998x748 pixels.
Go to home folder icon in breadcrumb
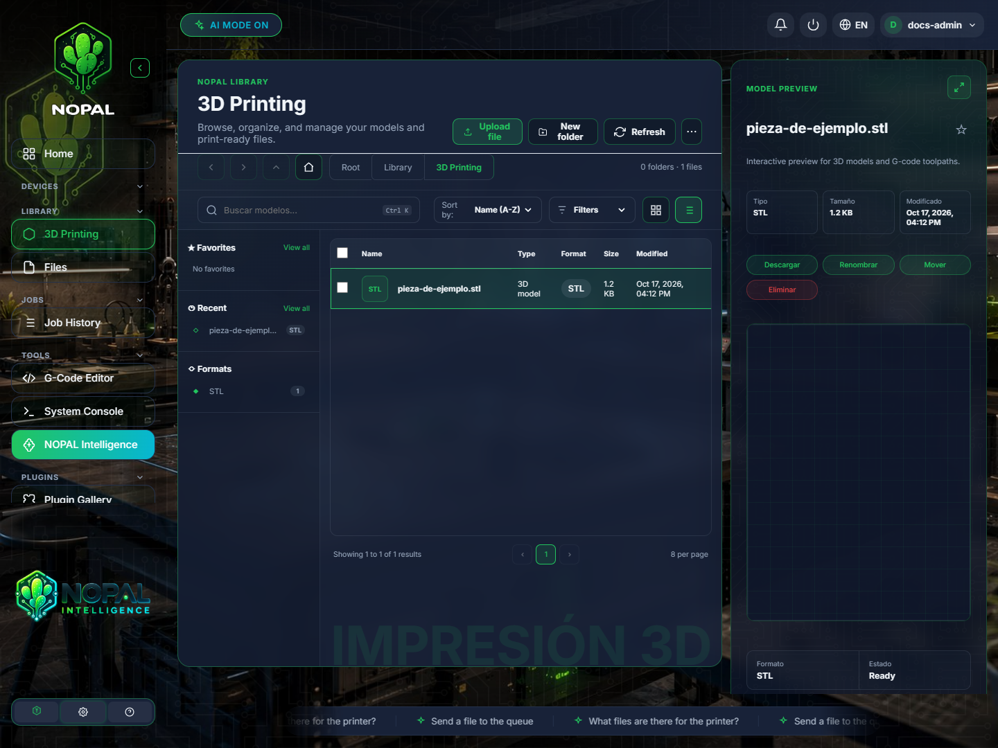coord(308,167)
